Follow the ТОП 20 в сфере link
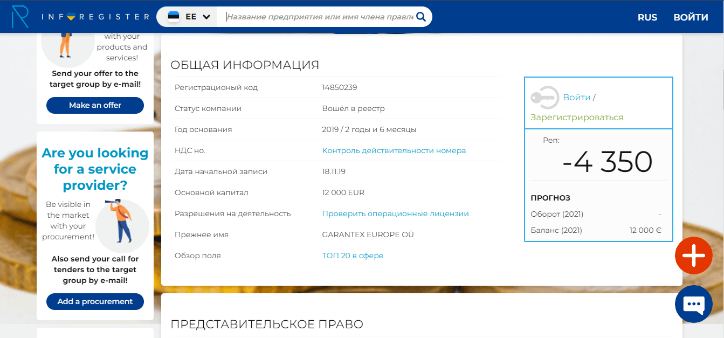This screenshot has height=338, width=724. coord(353,256)
